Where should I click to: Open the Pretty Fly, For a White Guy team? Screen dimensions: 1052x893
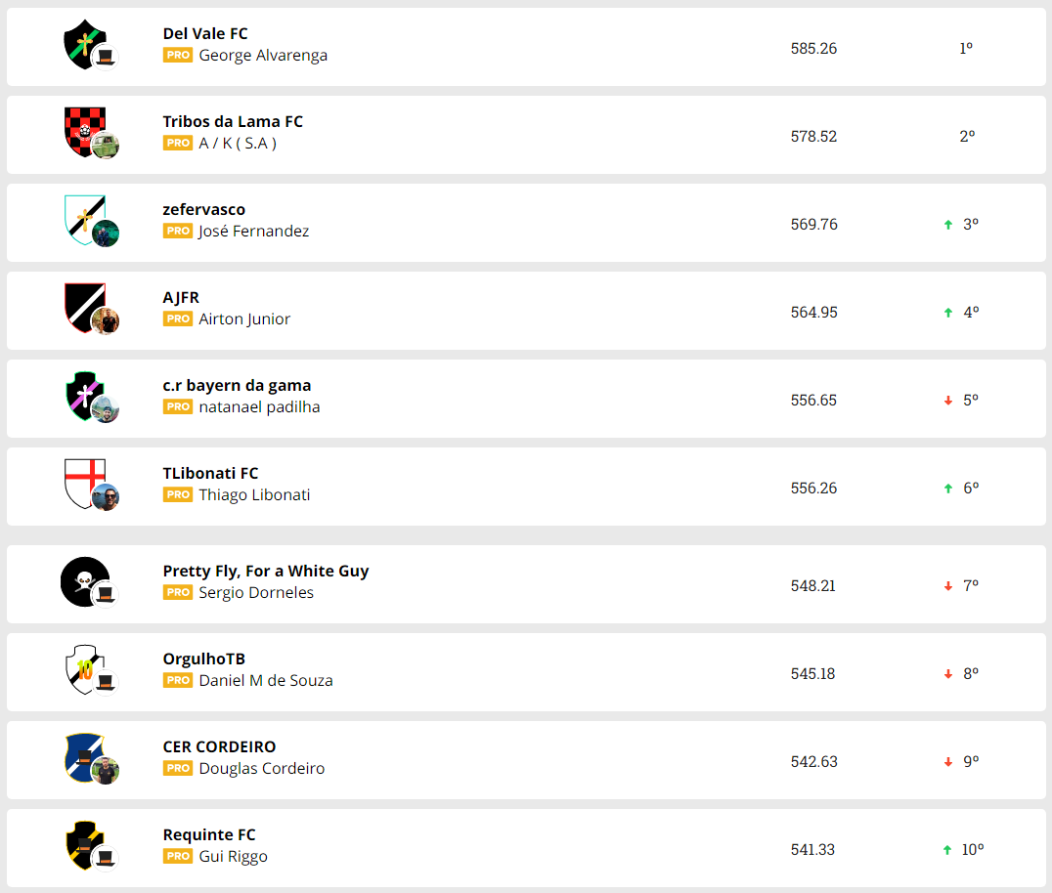click(266, 572)
